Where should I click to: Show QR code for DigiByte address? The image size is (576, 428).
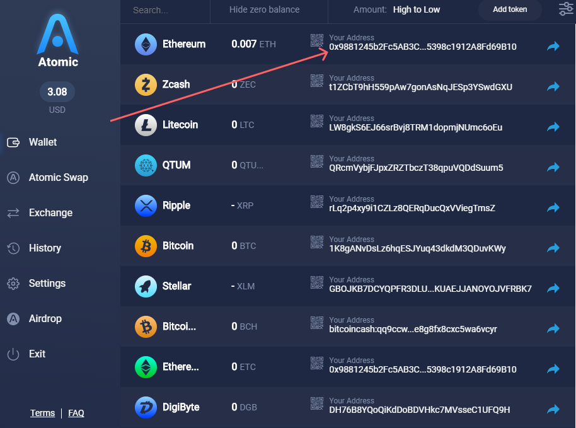pos(316,403)
